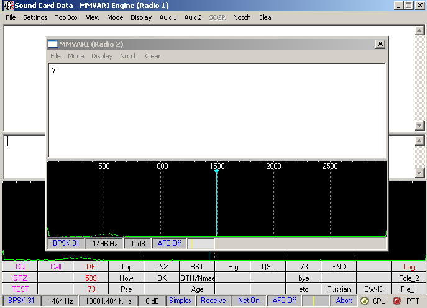Screen dimensions: 427x308
Task: Open the Mode menu in the Radio 2 window
Action: point(76,56)
